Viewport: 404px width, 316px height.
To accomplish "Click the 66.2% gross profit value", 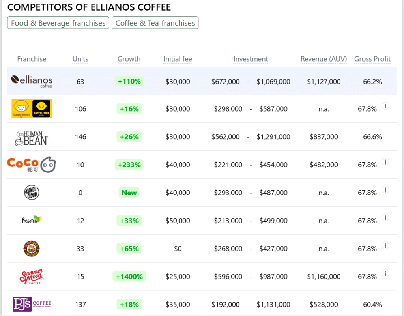I will (372, 82).
